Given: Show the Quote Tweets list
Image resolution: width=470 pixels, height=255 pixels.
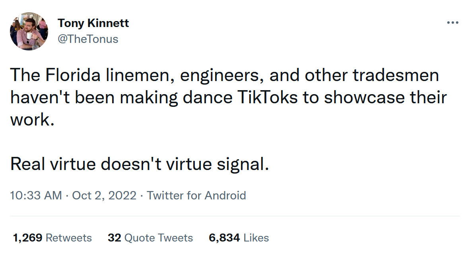Looking at the screenshot, I should point(159,238).
